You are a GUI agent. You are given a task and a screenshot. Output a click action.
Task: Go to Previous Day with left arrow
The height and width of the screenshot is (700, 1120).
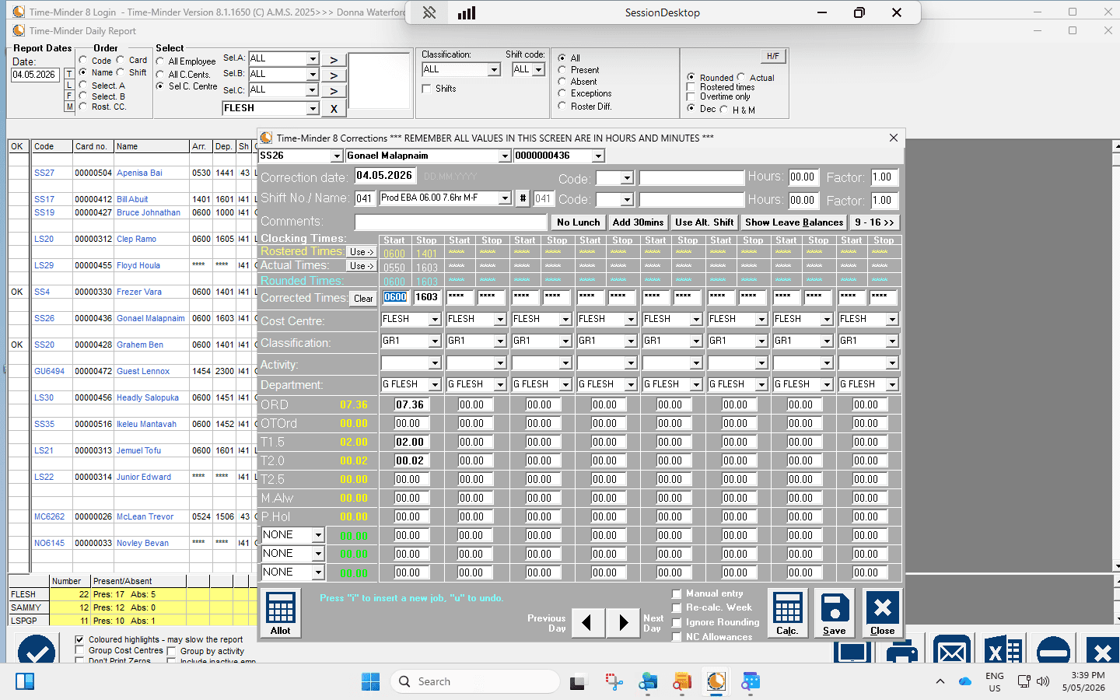[588, 622]
